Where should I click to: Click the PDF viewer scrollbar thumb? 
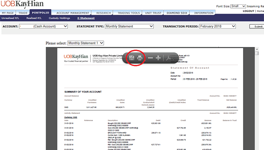257,53
